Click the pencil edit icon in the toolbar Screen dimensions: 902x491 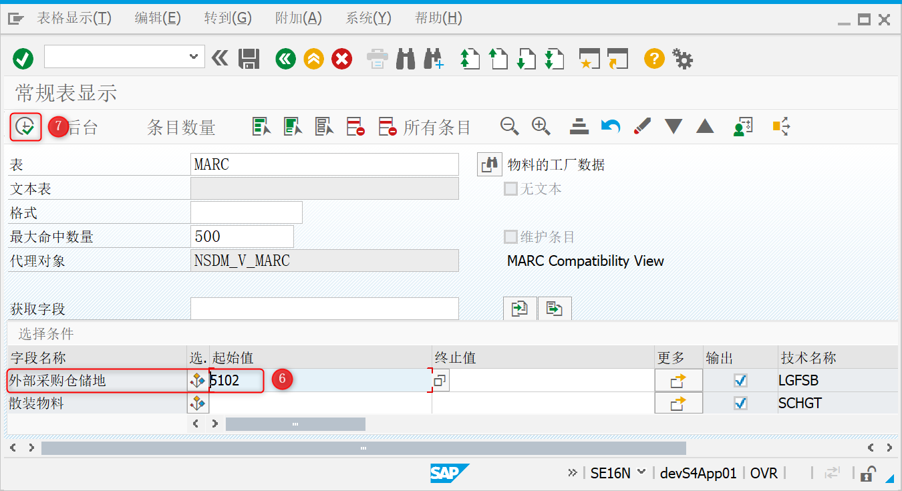tap(641, 126)
